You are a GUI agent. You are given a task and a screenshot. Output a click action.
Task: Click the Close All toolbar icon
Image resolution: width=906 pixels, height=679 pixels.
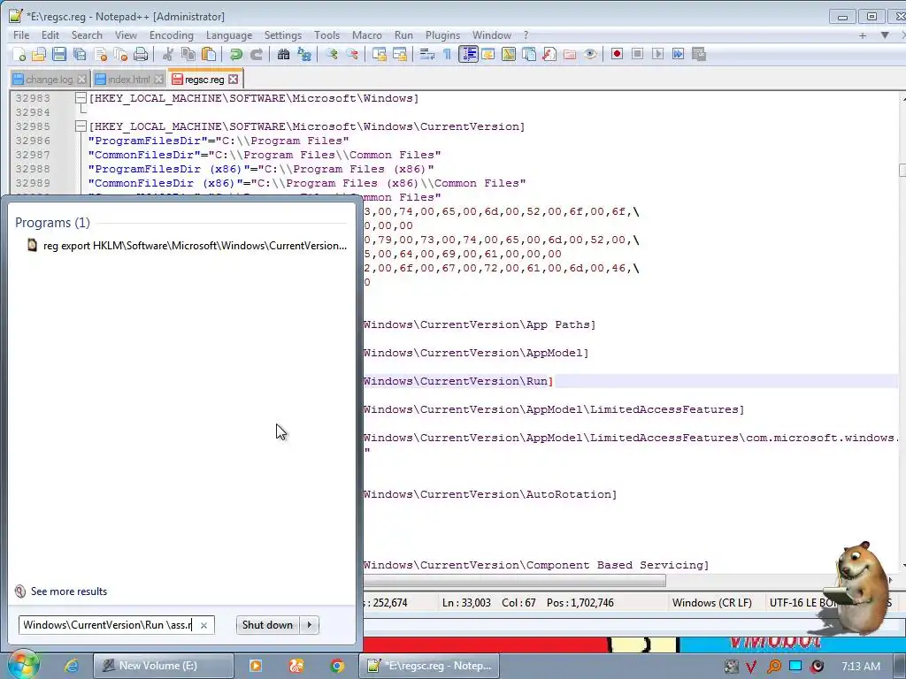click(x=120, y=54)
